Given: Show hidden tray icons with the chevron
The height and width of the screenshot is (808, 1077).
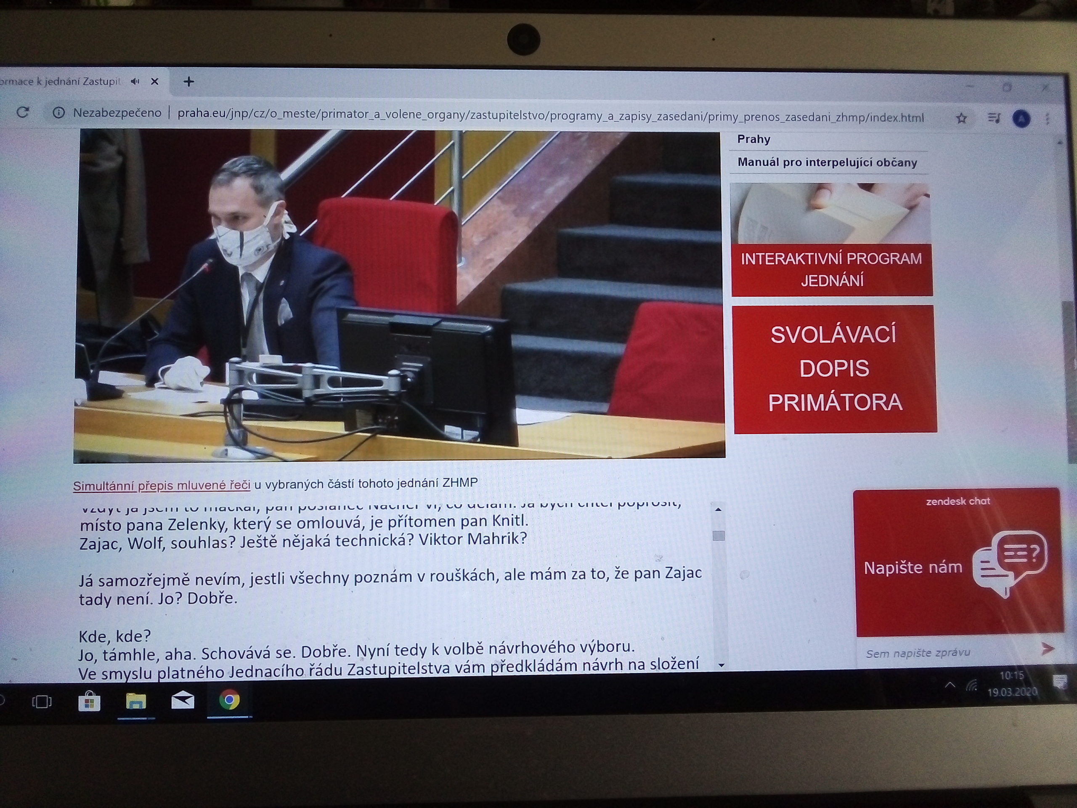Looking at the screenshot, I should point(950,685).
